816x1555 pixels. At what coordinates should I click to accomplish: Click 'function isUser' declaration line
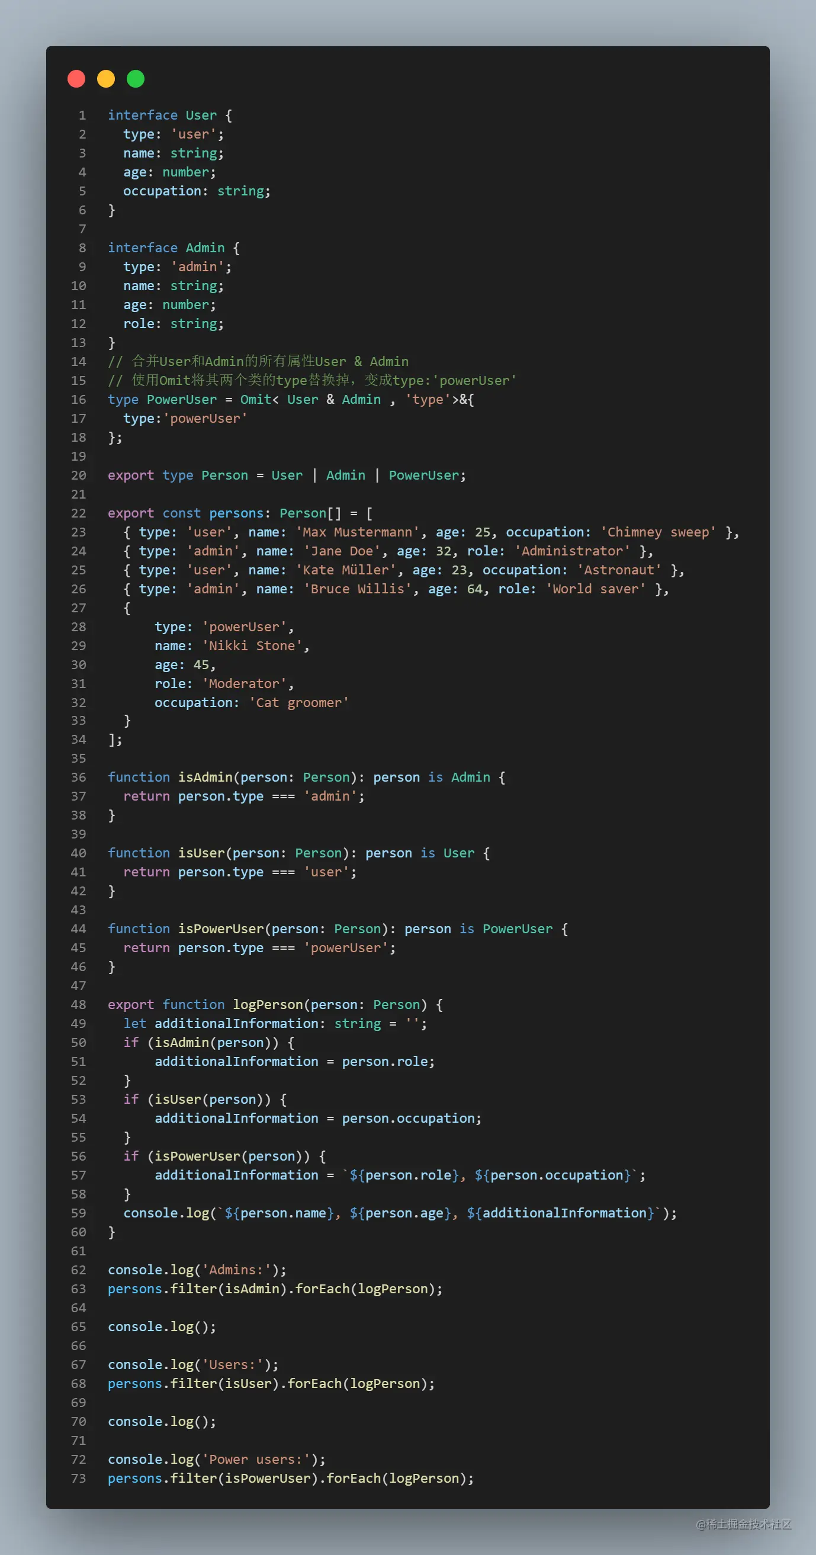pyautogui.click(x=299, y=853)
